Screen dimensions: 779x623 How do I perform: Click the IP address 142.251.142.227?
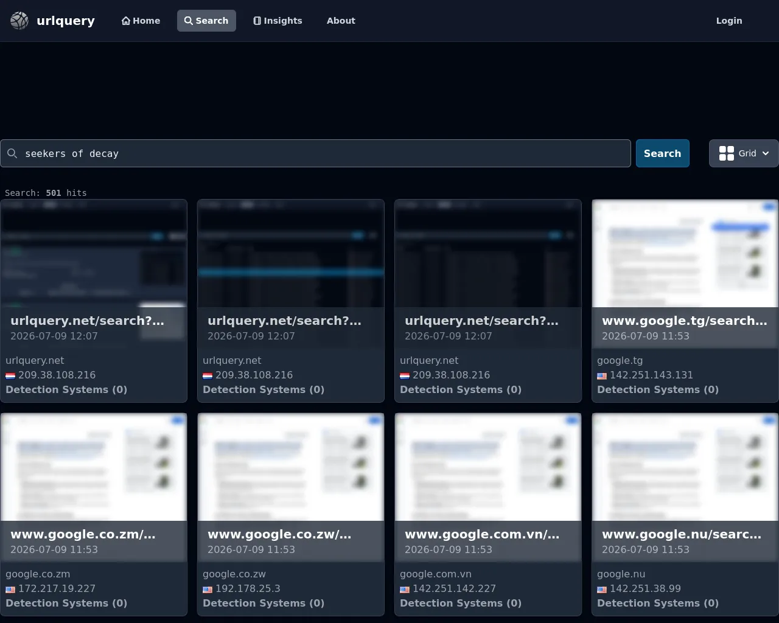click(454, 589)
